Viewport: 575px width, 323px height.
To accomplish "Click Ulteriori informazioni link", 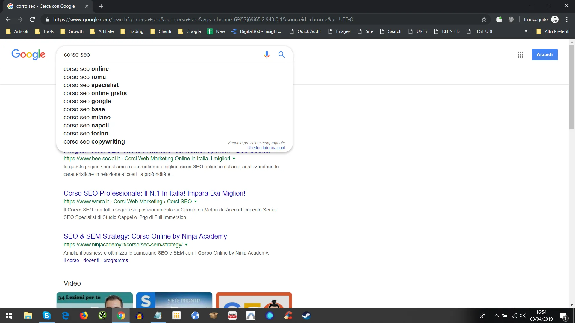I will coord(266,148).
